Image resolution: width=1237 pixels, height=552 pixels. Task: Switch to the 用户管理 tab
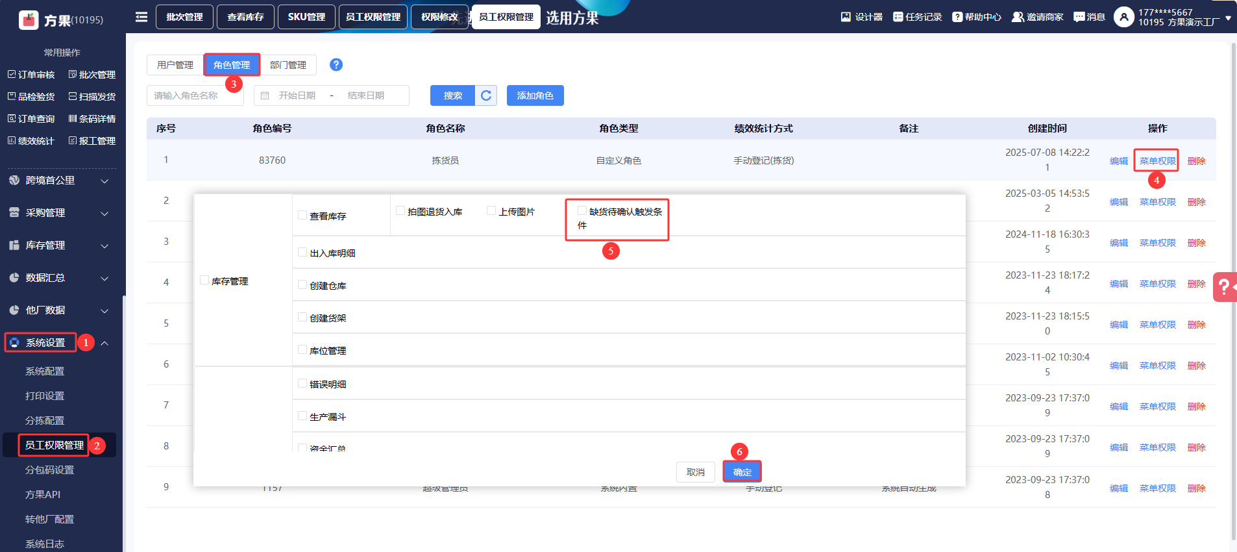tap(175, 65)
